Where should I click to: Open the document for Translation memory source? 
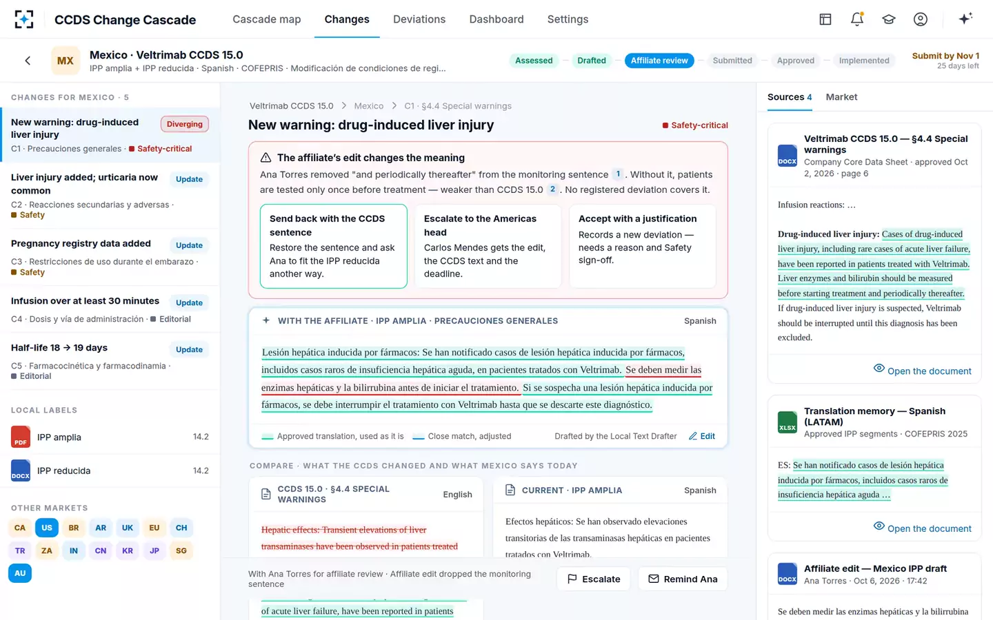(922, 528)
